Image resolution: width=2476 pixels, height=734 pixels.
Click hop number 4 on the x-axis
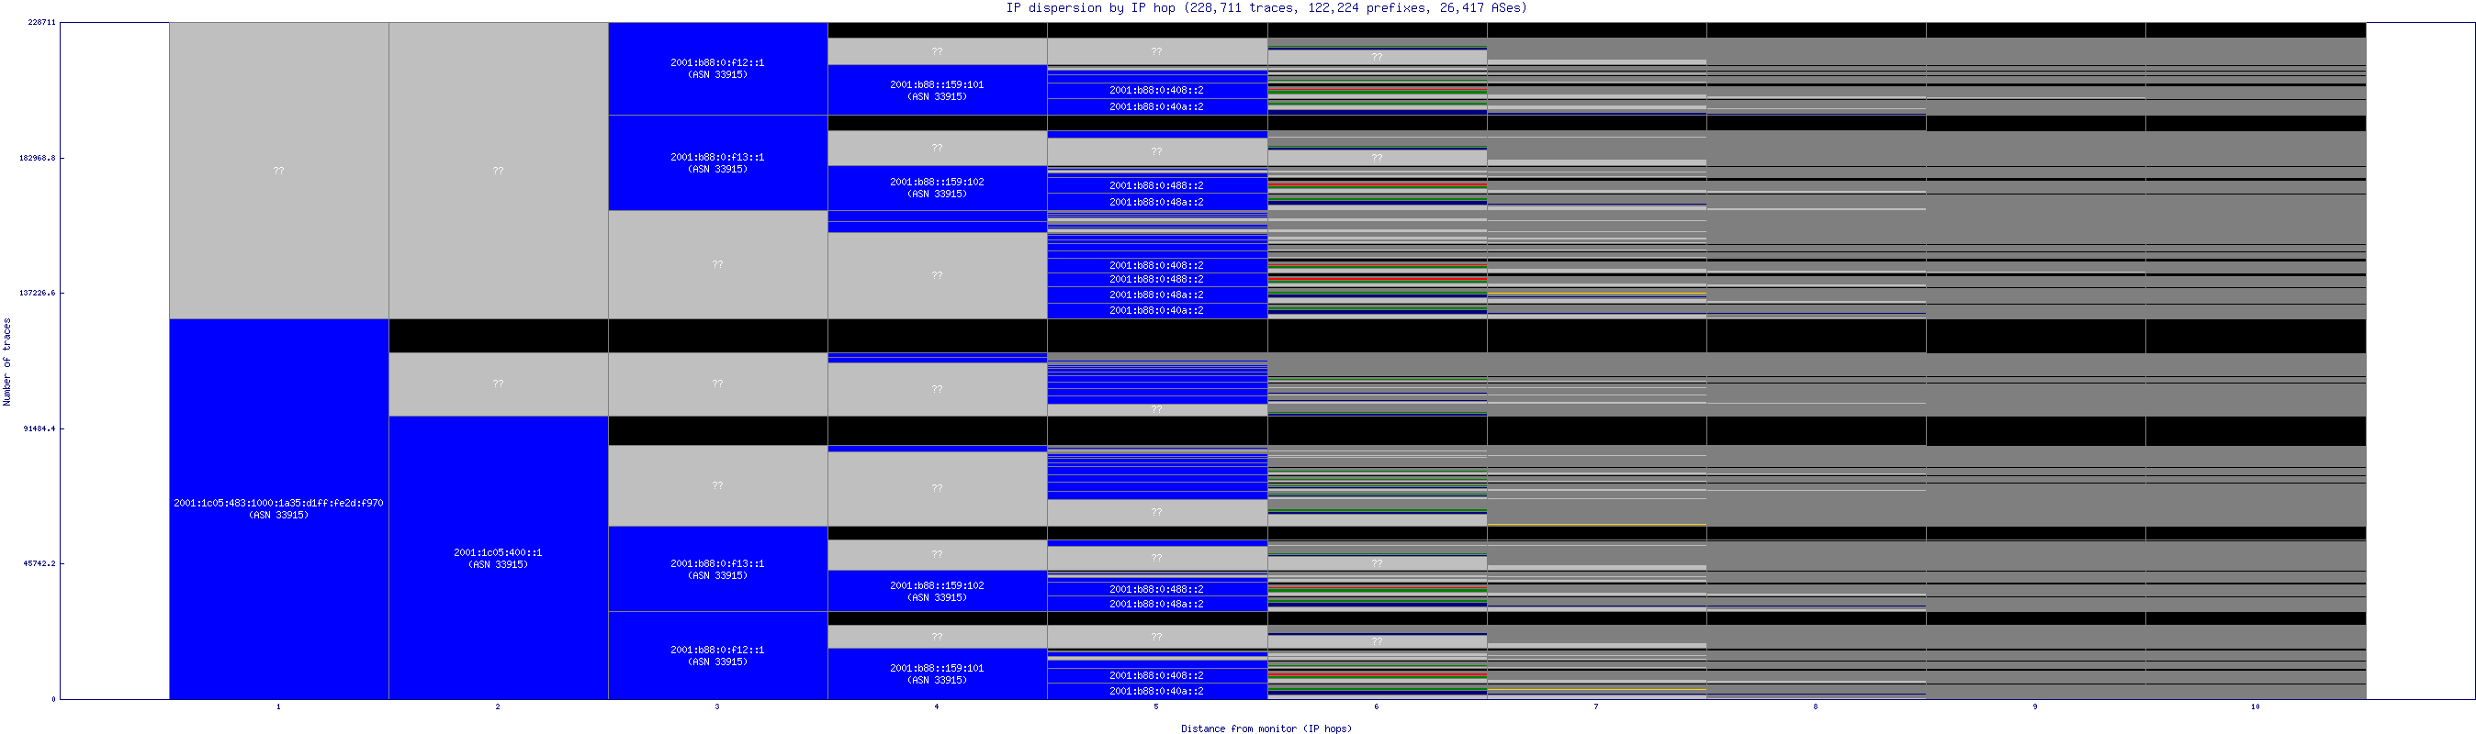[x=936, y=706]
